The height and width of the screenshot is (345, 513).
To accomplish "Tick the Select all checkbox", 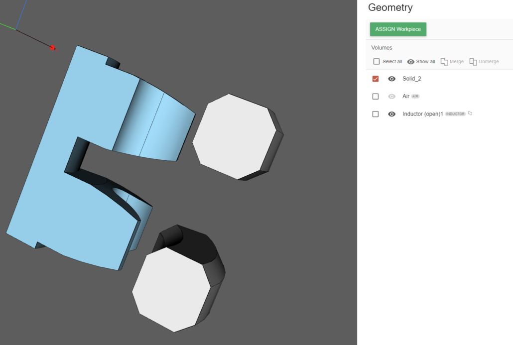I will point(377,62).
